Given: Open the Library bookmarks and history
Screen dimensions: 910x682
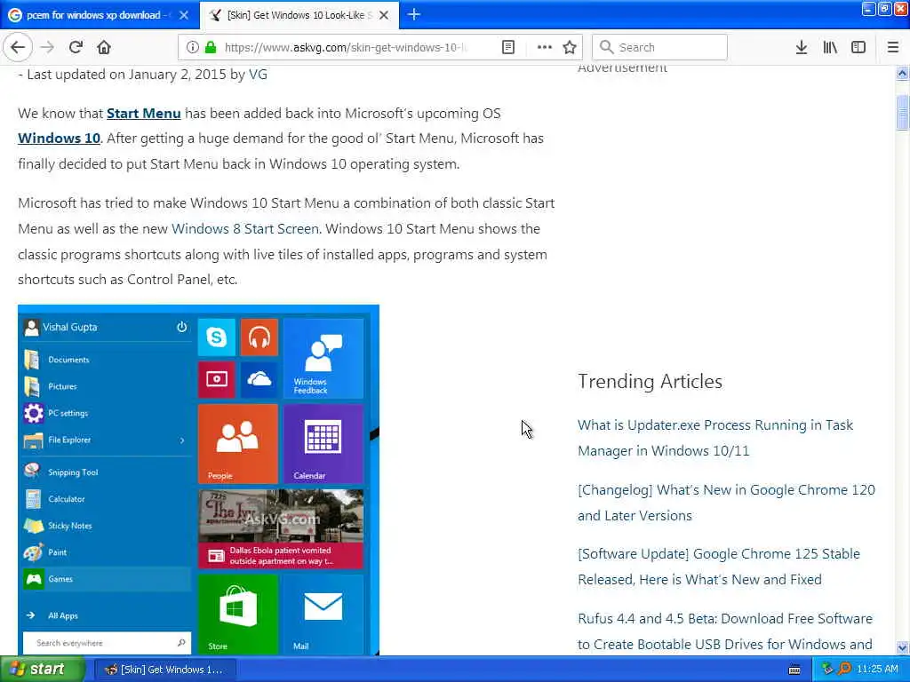Looking at the screenshot, I should [x=830, y=47].
